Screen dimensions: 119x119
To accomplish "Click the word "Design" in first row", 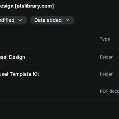I will tap(17, 57).
